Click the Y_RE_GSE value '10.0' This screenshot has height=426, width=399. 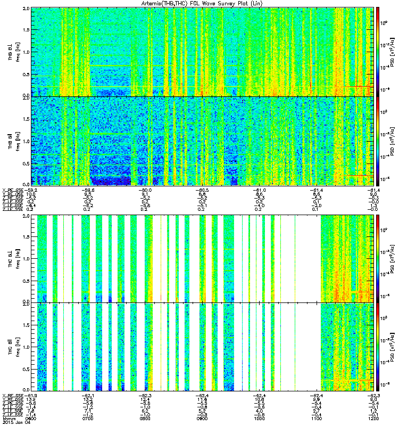tap(31, 194)
